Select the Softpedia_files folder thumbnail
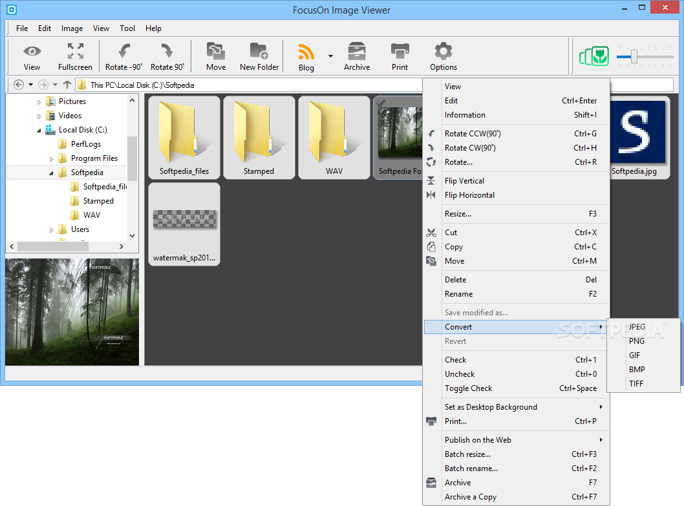The width and height of the screenshot is (684, 506). (x=184, y=138)
